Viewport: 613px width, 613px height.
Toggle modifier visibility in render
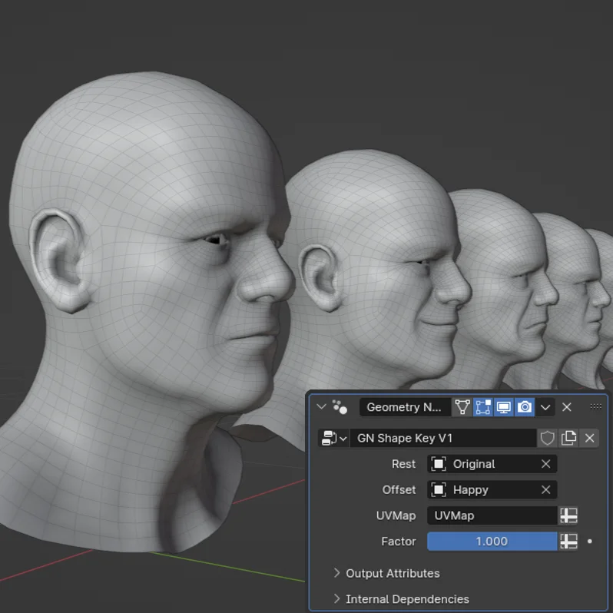click(525, 407)
